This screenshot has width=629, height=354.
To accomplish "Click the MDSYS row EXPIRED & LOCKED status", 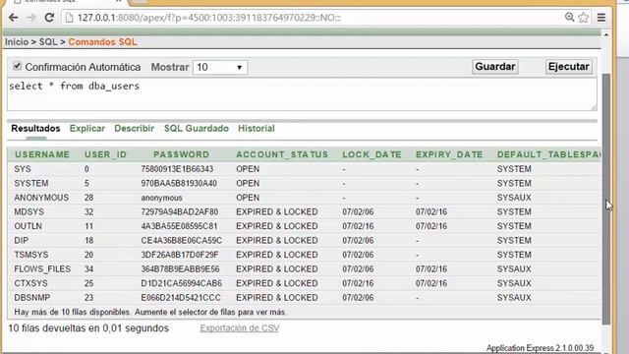I will (x=277, y=212).
